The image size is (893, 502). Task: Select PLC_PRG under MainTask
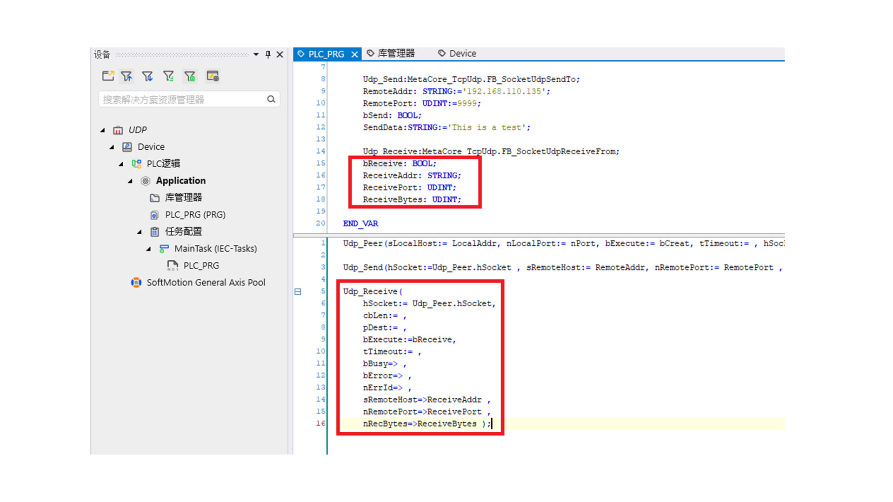[201, 265]
